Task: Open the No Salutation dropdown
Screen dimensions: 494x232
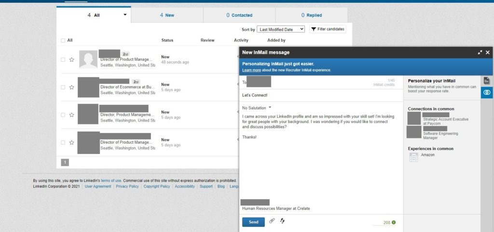Action: click(x=257, y=108)
